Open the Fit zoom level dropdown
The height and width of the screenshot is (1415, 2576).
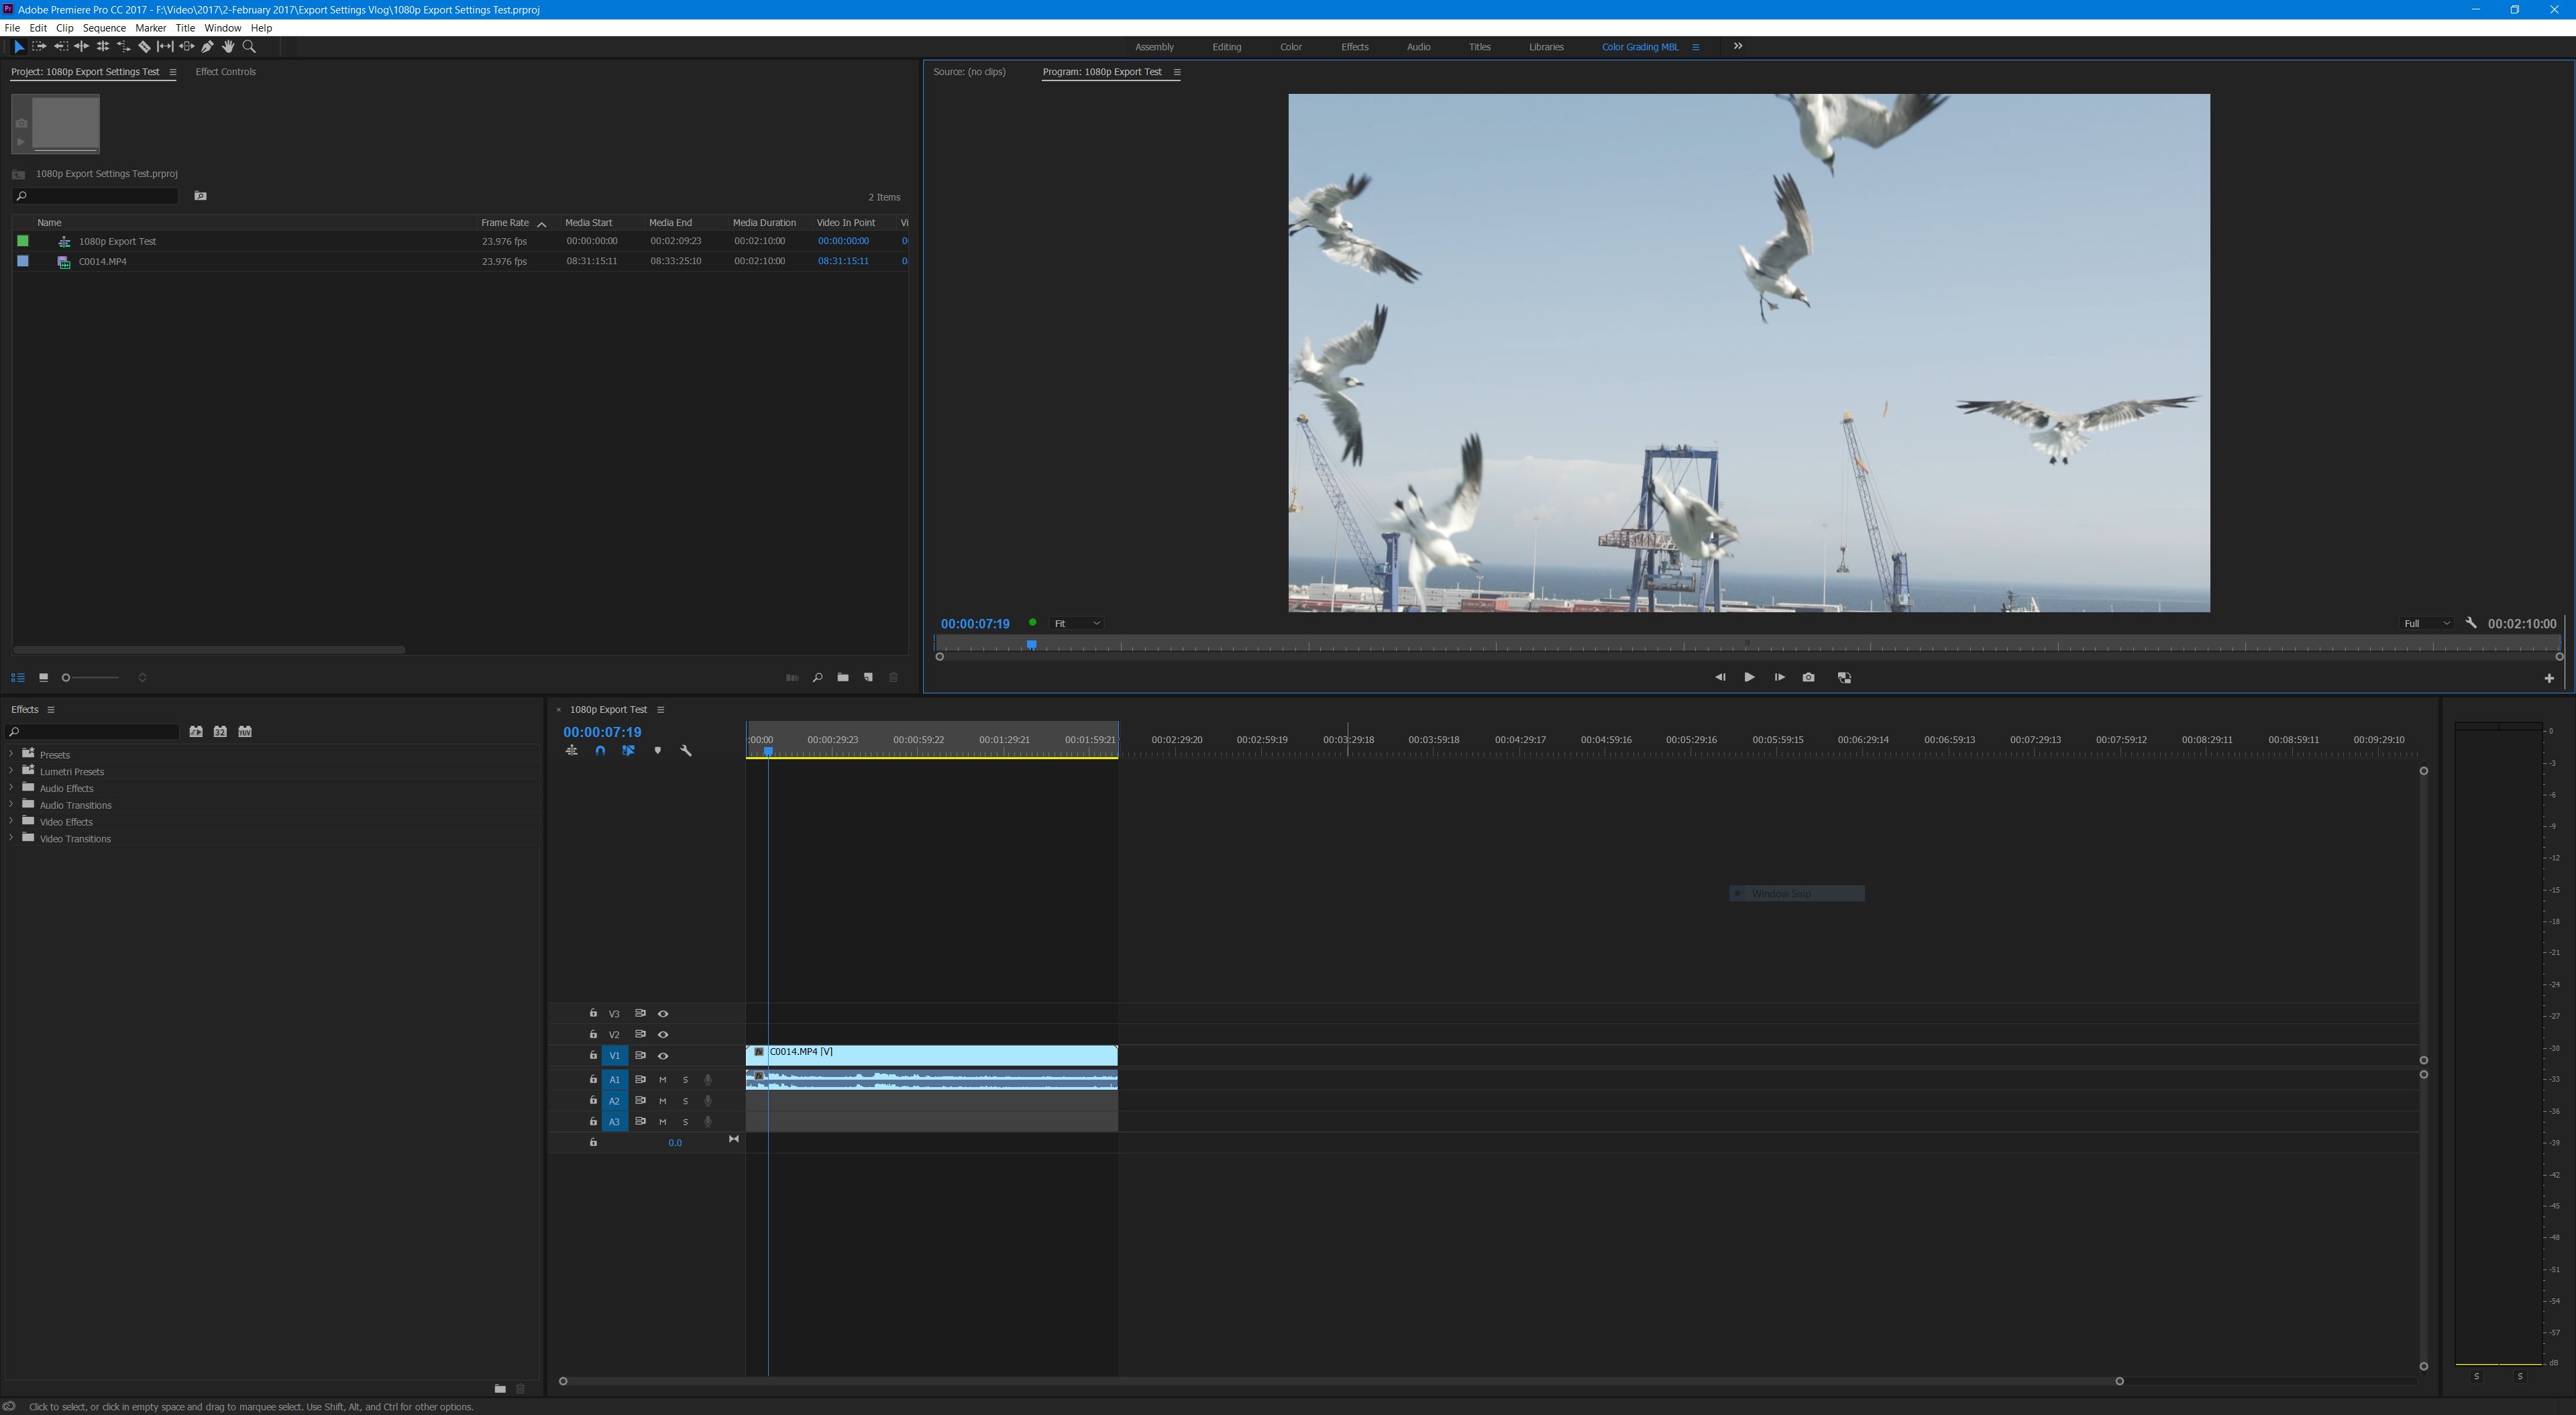[x=1076, y=623]
